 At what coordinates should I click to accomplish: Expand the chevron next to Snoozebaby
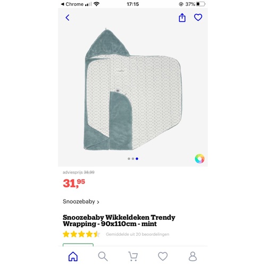tap(98, 202)
